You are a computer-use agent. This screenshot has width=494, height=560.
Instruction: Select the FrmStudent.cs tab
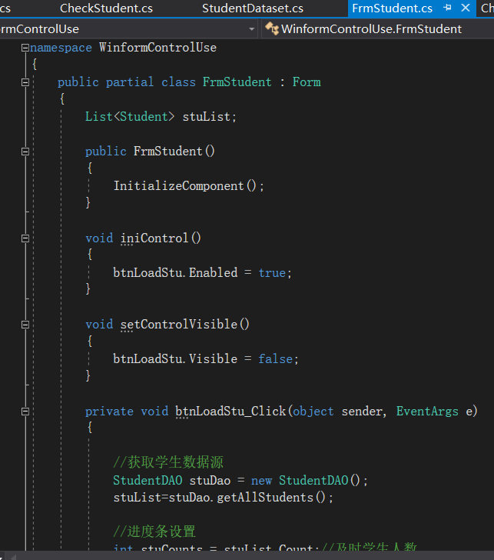[392, 8]
